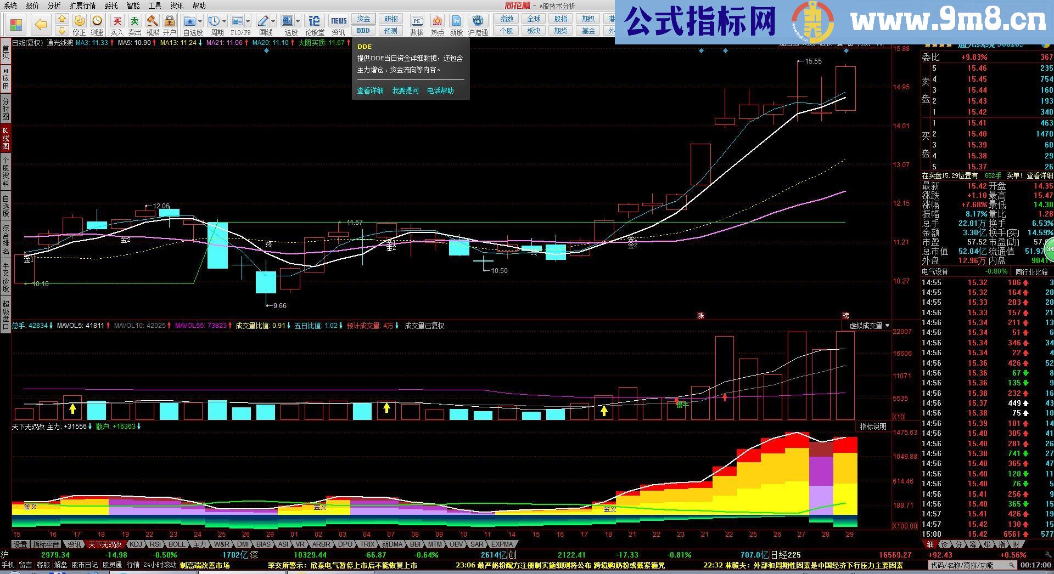Open the 虚拟成交量 dropdown

pos(887,325)
